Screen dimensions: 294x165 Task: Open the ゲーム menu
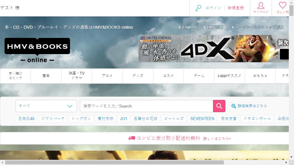[x=199, y=75]
